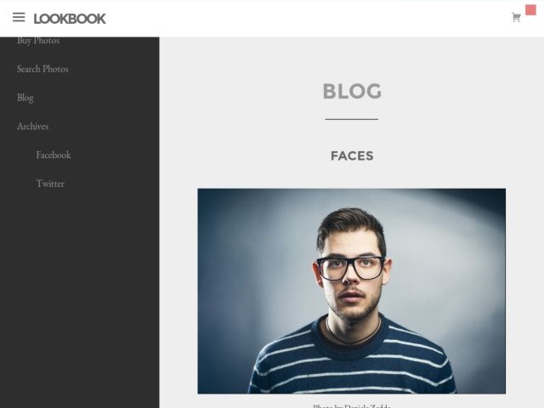Open the portrait photo of man
This screenshot has height=408, width=544.
pos(351,291)
